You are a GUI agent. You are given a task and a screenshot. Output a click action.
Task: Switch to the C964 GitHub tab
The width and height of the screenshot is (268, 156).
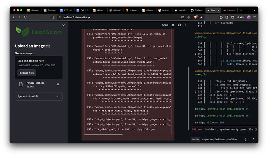tap(197, 10)
